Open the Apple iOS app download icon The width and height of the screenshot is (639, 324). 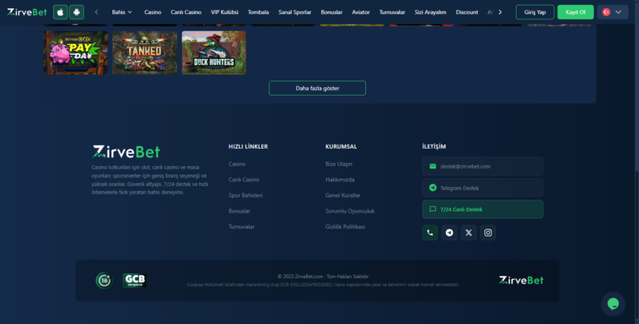tap(60, 12)
